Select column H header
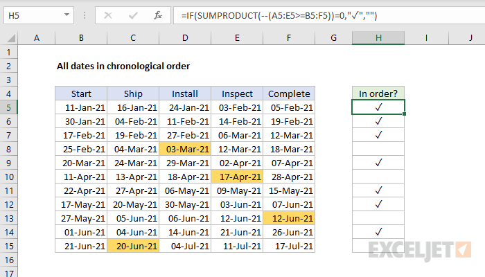This screenshot has height=277, width=485. tap(378, 38)
